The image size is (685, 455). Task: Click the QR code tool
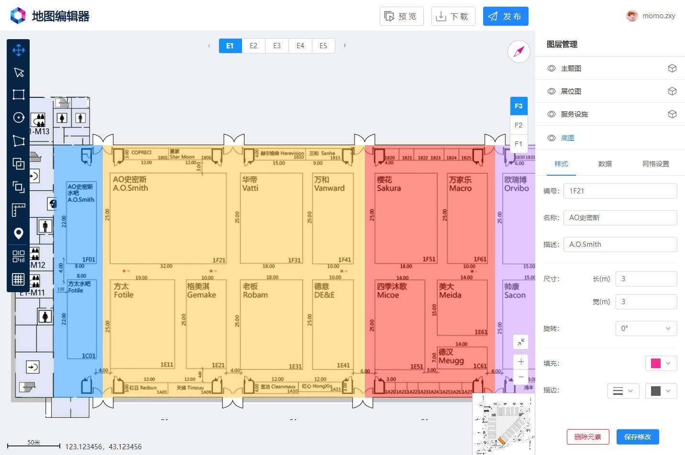[x=19, y=256]
